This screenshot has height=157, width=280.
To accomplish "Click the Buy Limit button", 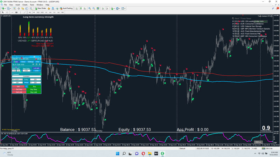I will pyautogui.click(x=34, y=92).
